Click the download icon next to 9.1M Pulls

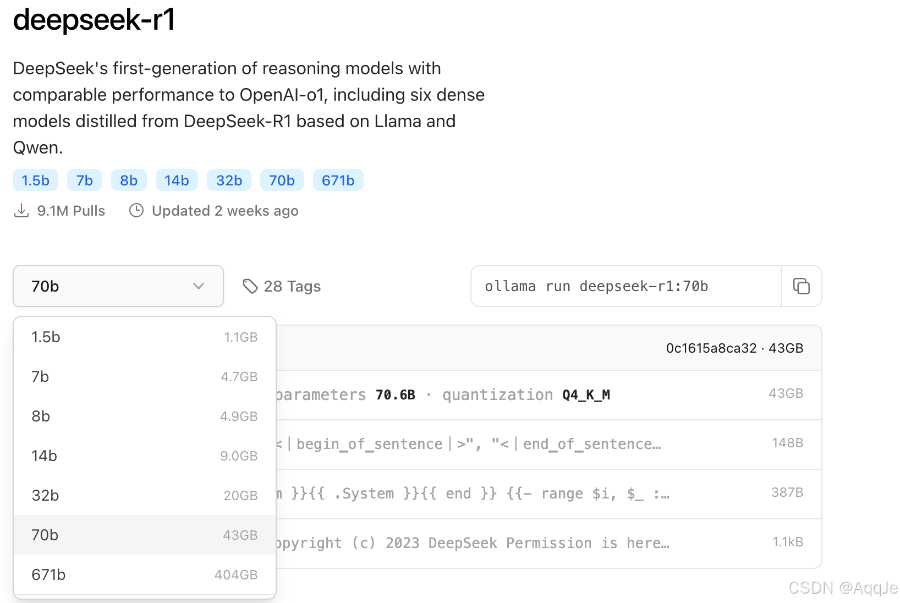pos(21,211)
